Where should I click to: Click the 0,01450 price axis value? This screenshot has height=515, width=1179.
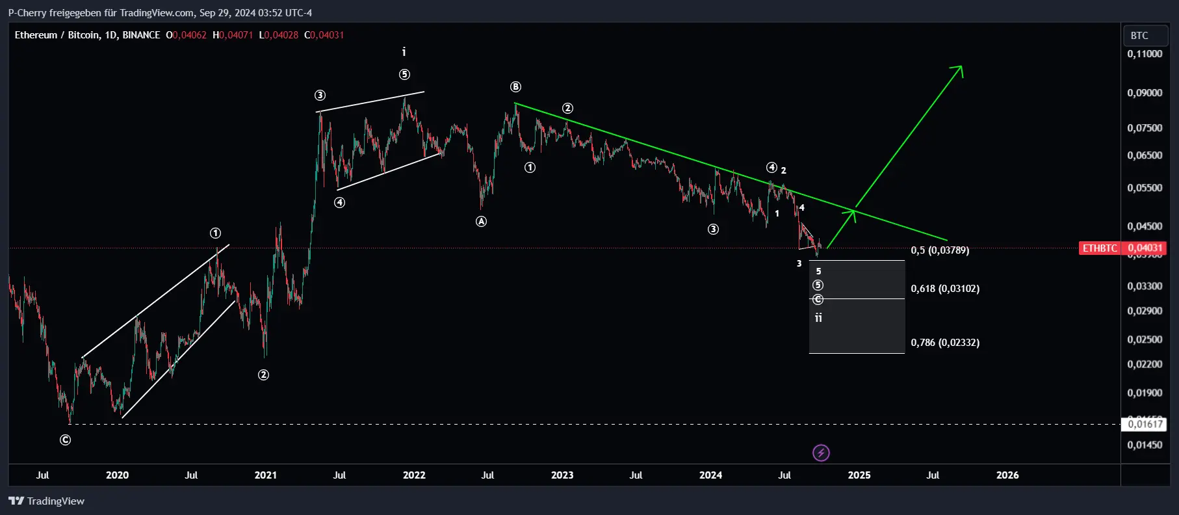(1145, 445)
